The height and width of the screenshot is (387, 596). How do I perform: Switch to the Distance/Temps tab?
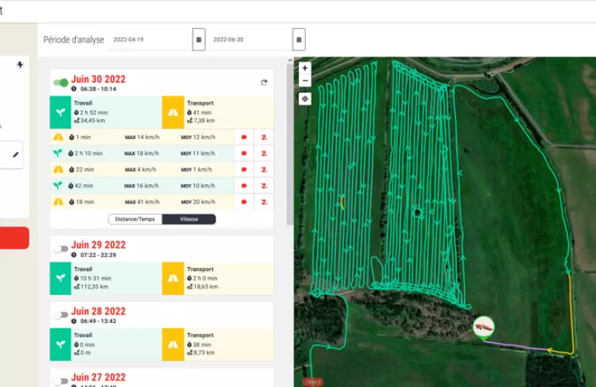click(x=135, y=219)
